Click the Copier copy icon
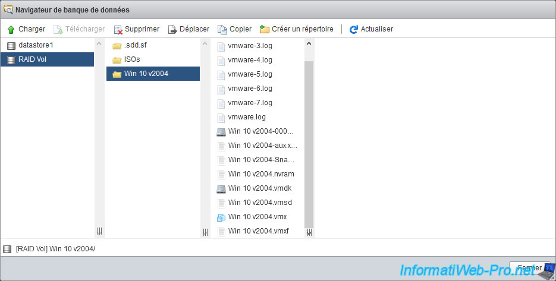The image size is (556, 281). tap(222, 29)
